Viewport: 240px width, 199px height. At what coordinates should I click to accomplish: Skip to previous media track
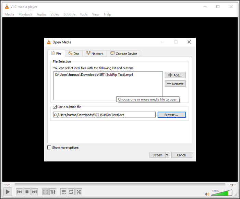pos(20,192)
